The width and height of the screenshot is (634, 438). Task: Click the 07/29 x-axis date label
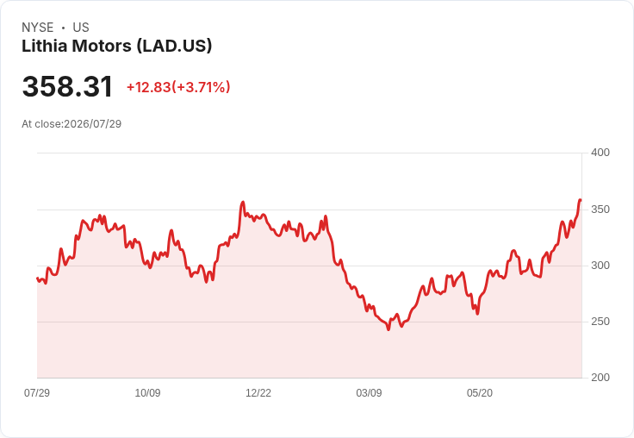point(37,392)
